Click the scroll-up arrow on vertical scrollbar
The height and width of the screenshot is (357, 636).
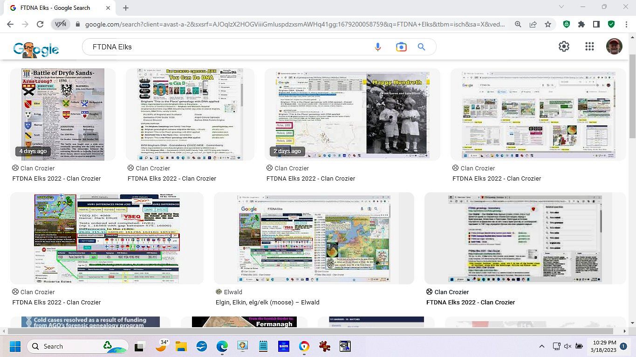(632, 37)
